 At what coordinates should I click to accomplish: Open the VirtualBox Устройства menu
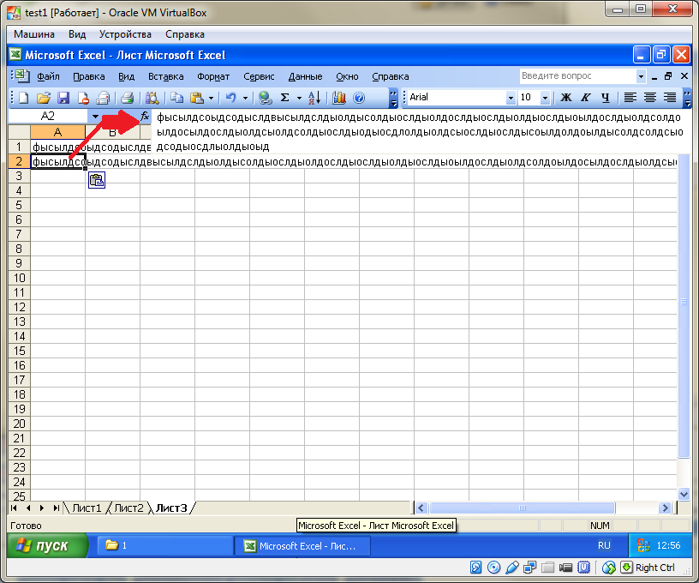pyautogui.click(x=125, y=34)
